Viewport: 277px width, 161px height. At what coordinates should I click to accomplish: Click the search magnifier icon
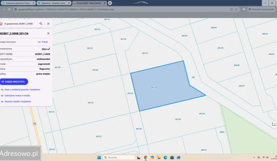click(41, 23)
